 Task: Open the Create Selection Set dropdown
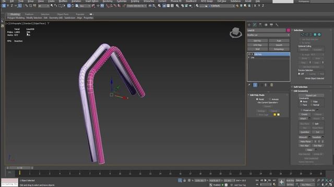pyautogui.click(x=137, y=6)
